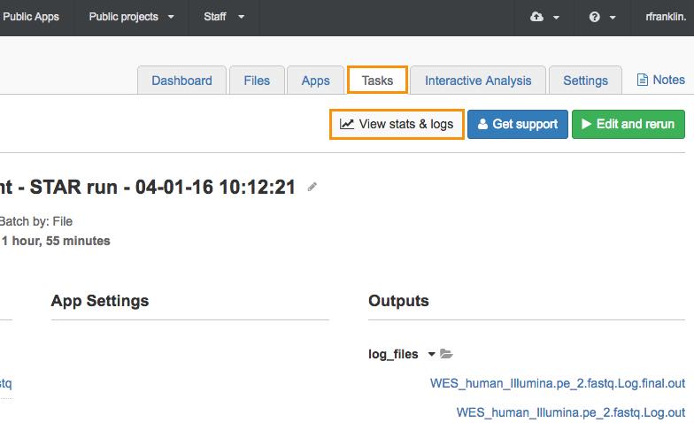
Task: Click the Batch by: File text
Action: tap(35, 221)
